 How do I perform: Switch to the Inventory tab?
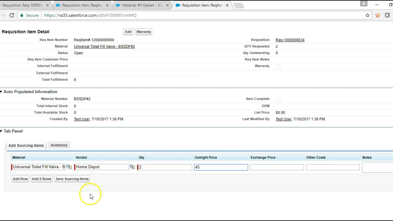coord(59,145)
